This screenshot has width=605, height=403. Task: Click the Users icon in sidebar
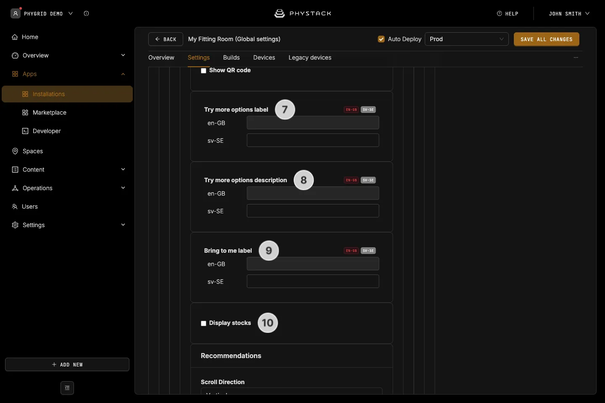point(15,207)
